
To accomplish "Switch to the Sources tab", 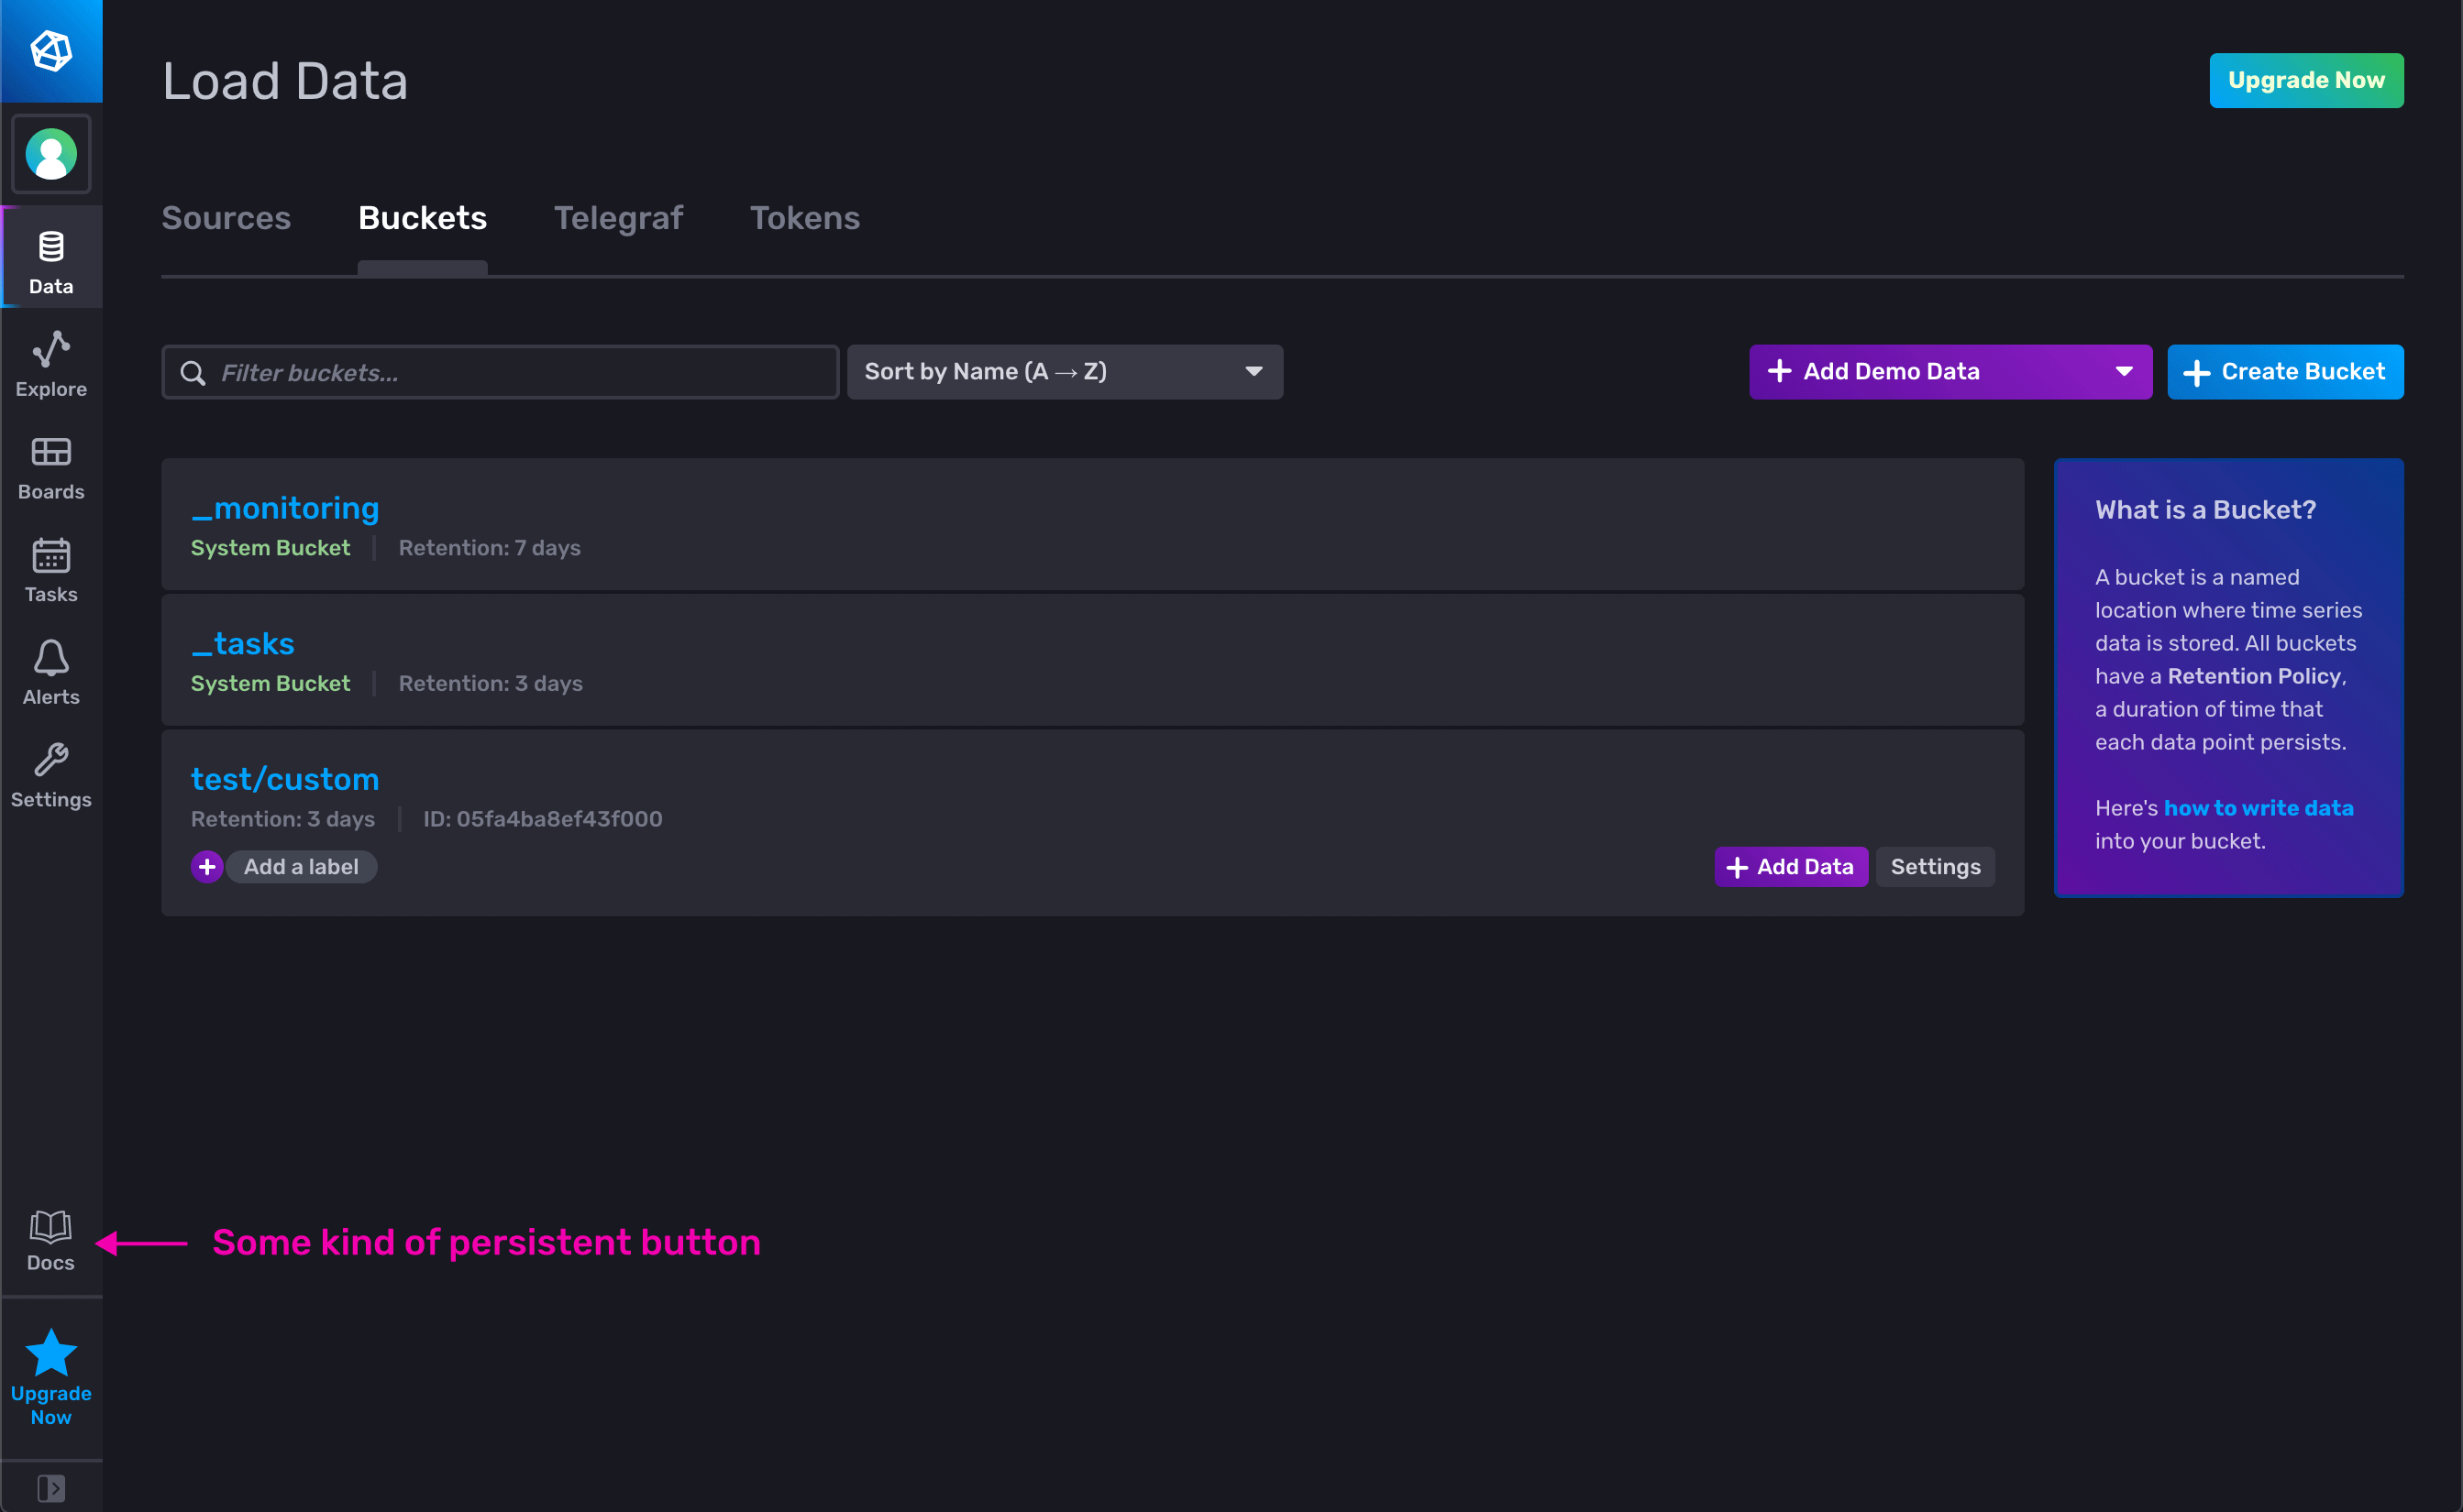I will (x=226, y=218).
